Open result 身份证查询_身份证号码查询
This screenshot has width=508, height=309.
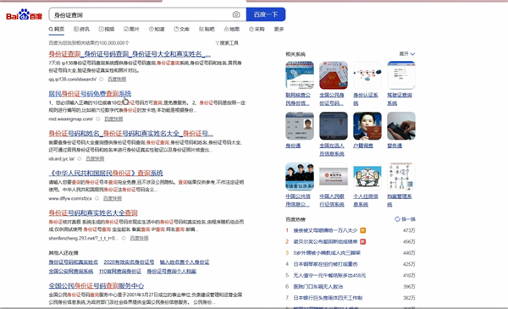pyautogui.click(x=130, y=54)
